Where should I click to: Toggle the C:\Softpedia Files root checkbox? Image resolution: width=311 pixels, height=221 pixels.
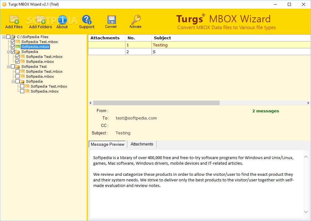click(x=8, y=37)
